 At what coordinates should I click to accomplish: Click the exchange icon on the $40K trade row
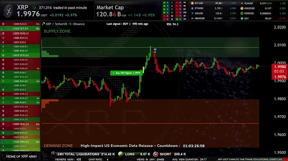[3, 102]
